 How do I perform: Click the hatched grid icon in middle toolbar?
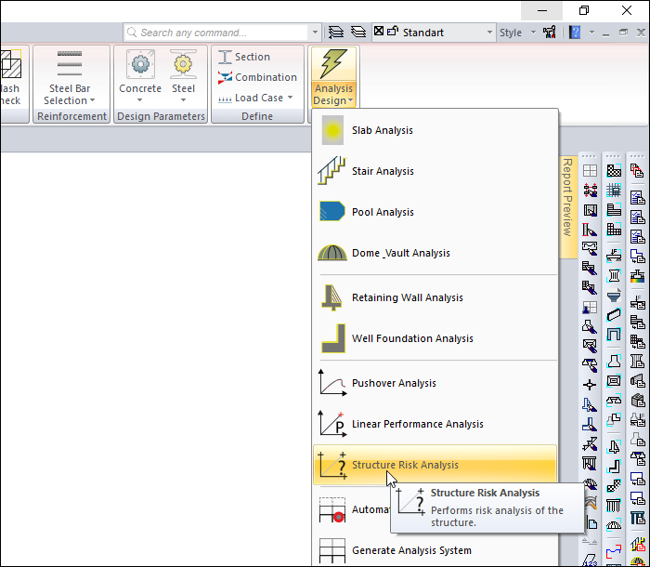click(x=614, y=191)
